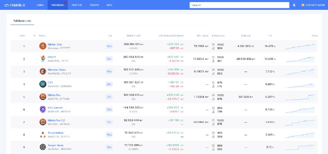Open the BTC.Secure validator link
328x154 pixels.
(55, 108)
